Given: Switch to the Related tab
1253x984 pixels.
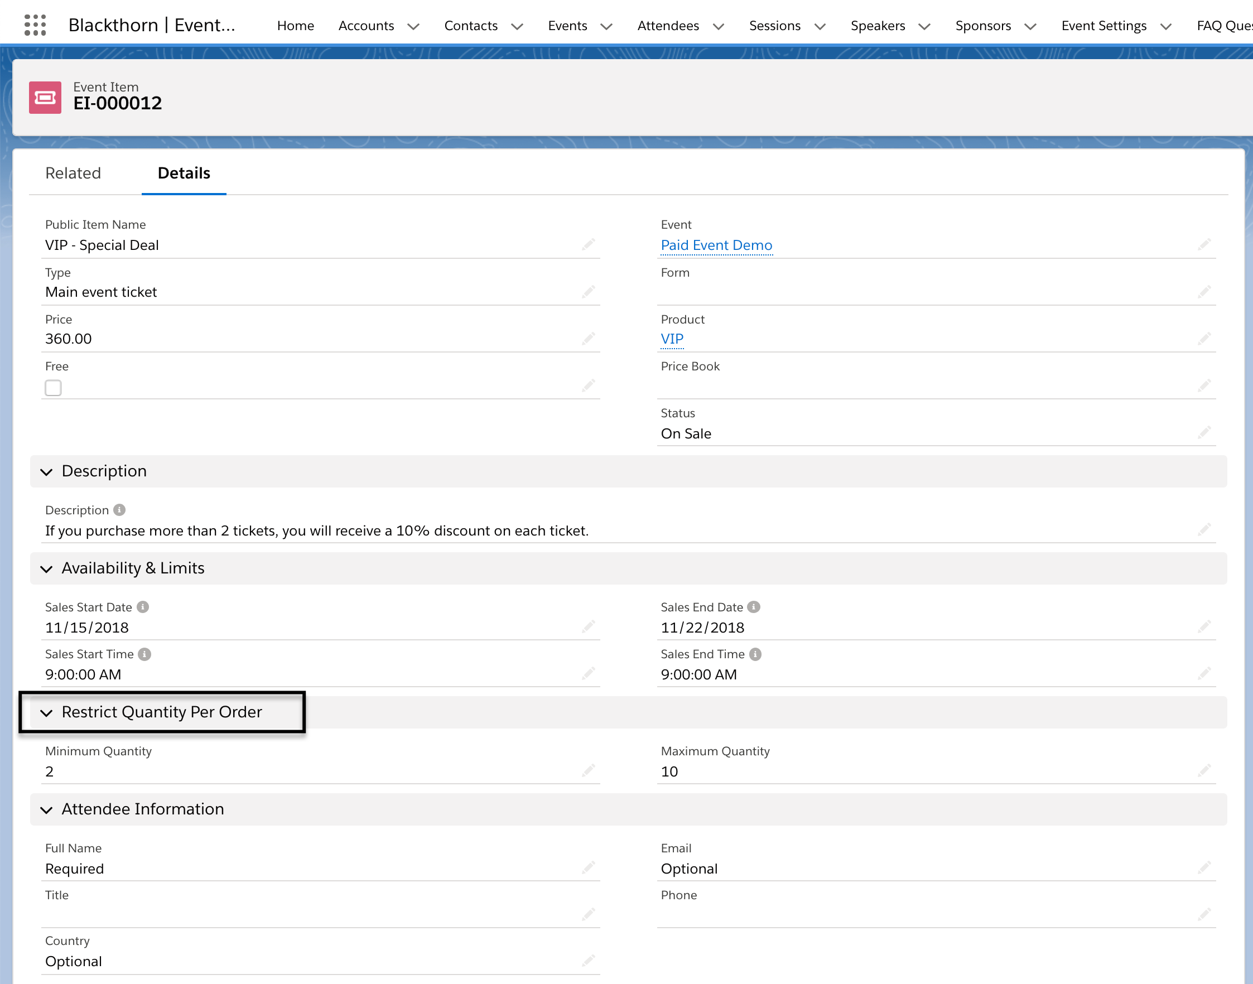Looking at the screenshot, I should pyautogui.click(x=73, y=173).
